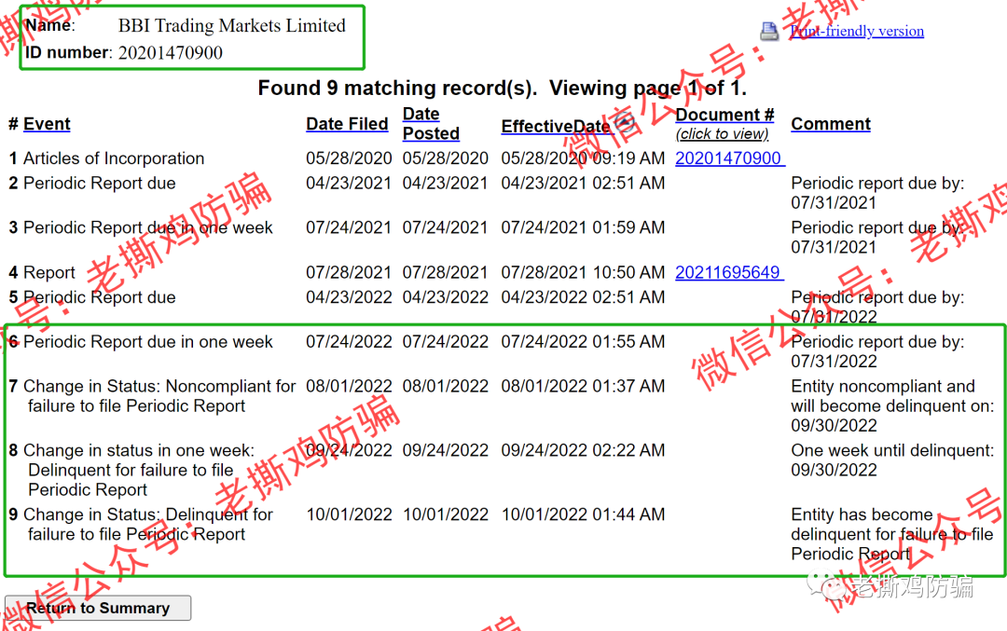Click the effective date '04/23/2021 02:51 AM'
The width and height of the screenshot is (1007, 631).
click(x=583, y=183)
